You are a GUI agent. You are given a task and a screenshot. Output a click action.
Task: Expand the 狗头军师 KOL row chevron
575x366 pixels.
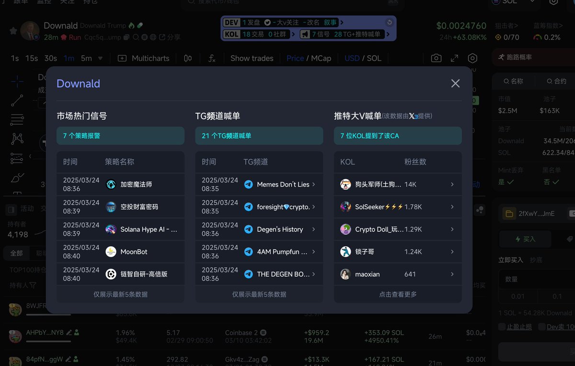click(452, 184)
